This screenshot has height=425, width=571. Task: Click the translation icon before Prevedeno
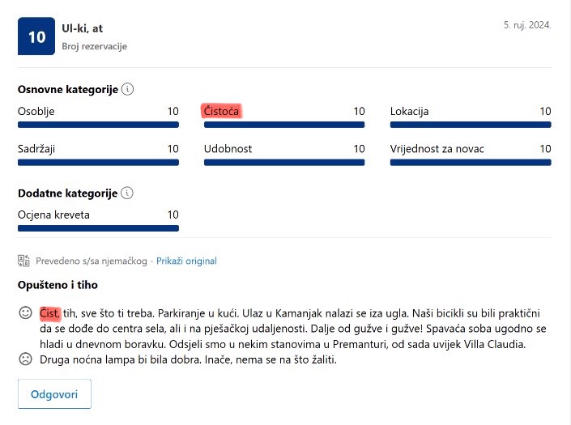pos(23,261)
